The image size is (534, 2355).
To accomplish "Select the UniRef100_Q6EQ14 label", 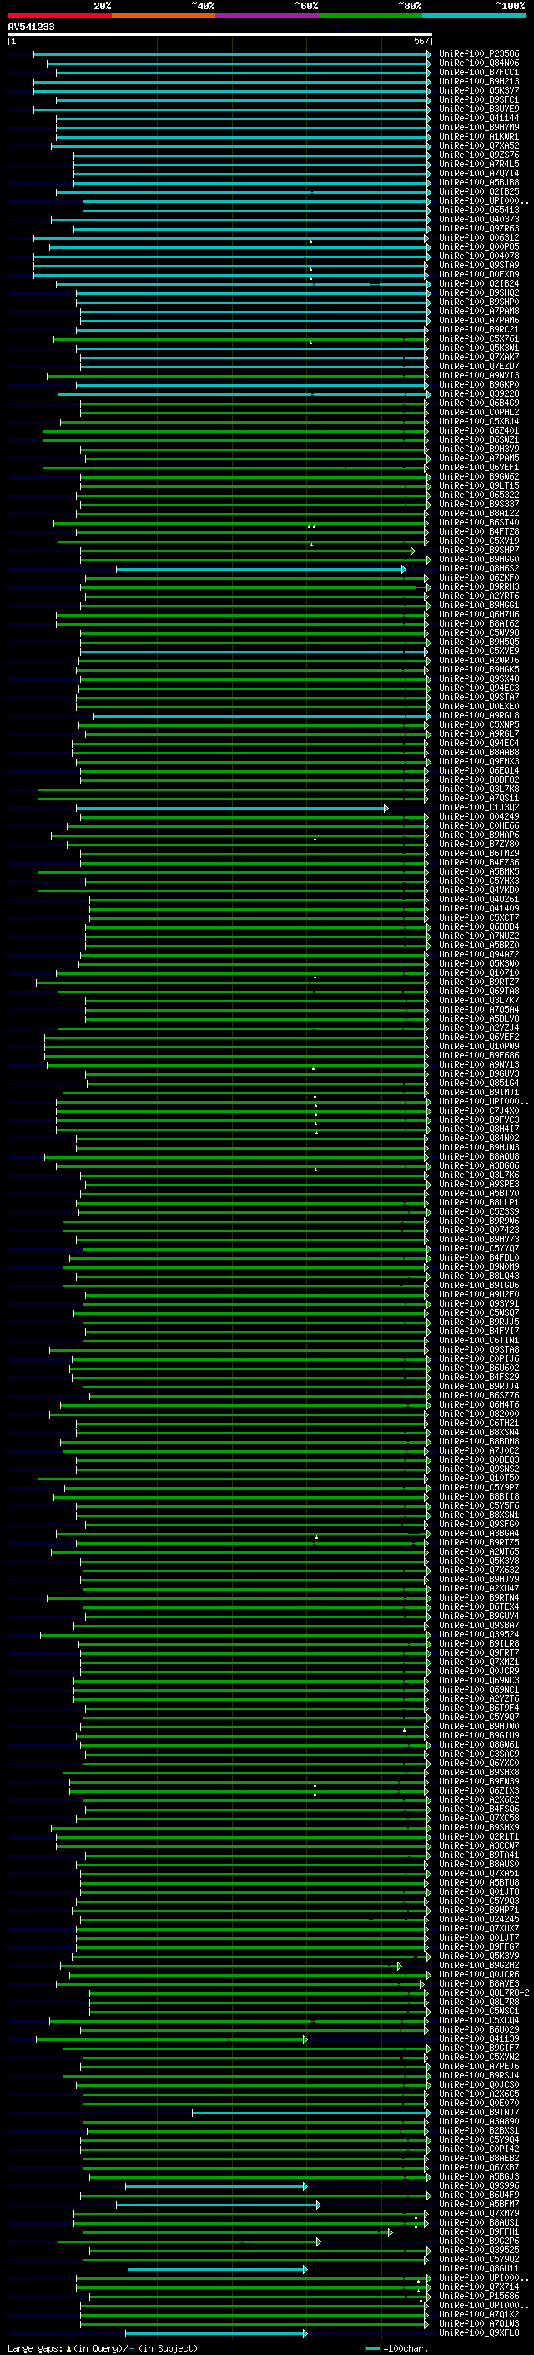I will click(478, 771).
